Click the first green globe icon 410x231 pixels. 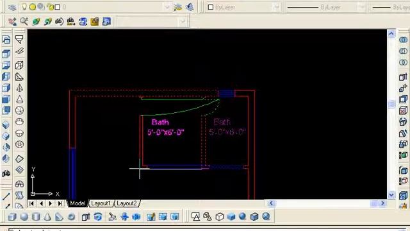point(36,21)
